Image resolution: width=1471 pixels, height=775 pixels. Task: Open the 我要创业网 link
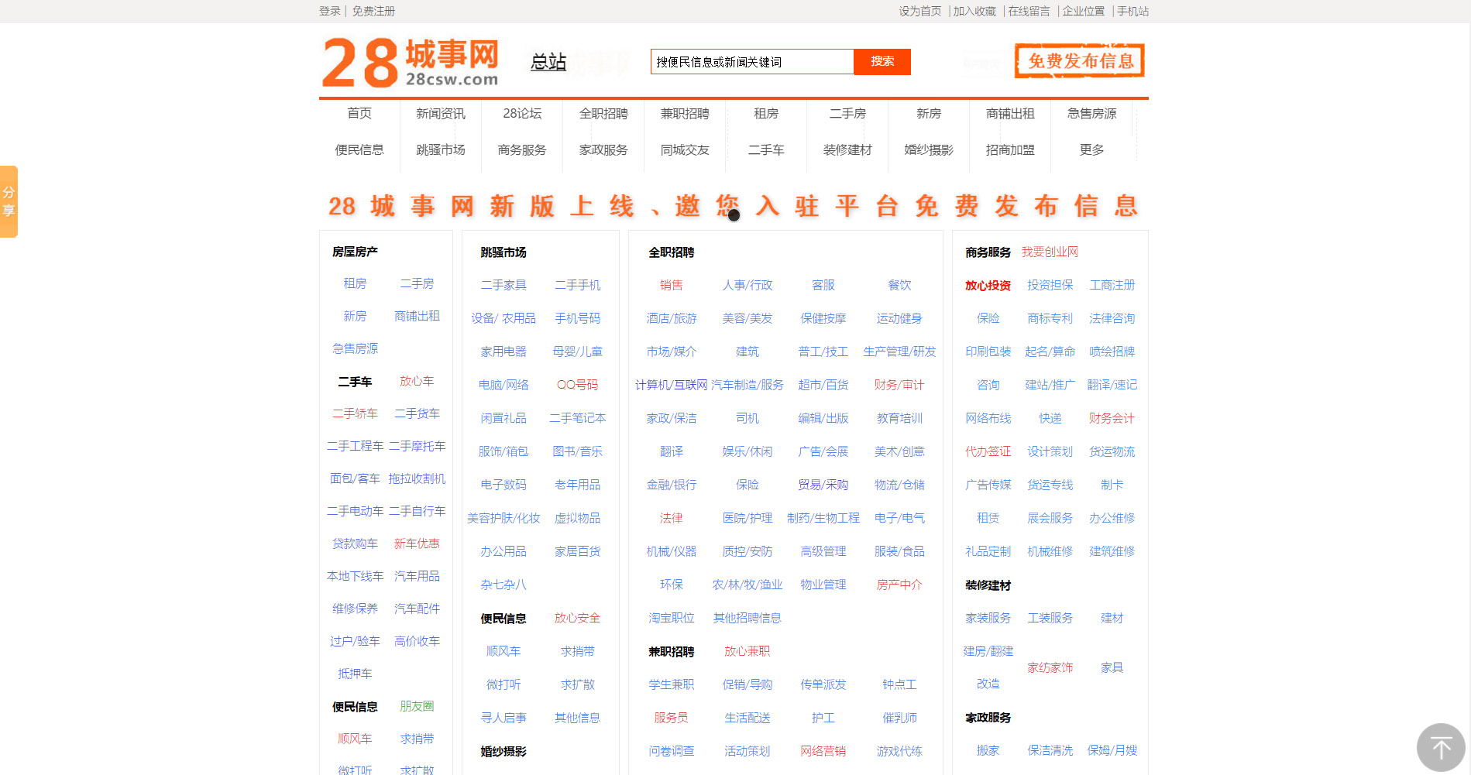click(1050, 252)
